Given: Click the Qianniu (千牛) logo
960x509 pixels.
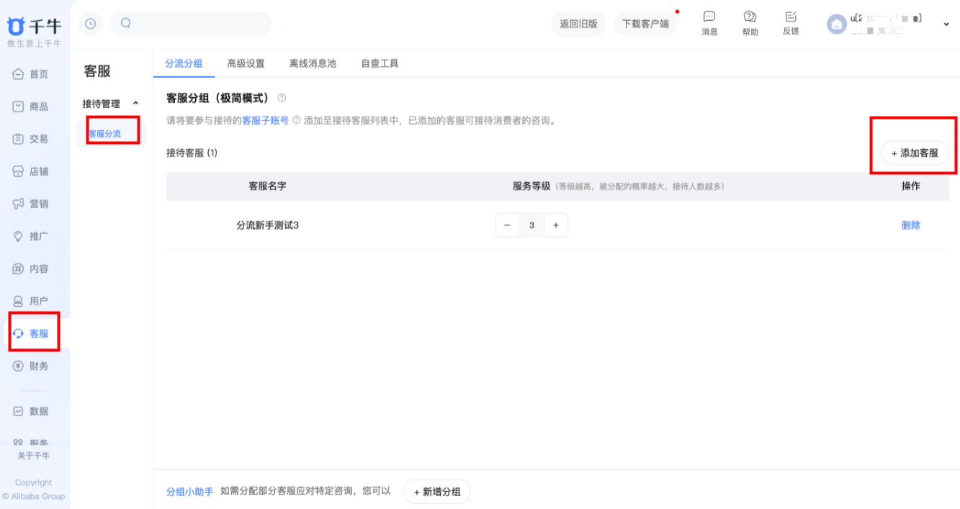Looking at the screenshot, I should tap(34, 27).
